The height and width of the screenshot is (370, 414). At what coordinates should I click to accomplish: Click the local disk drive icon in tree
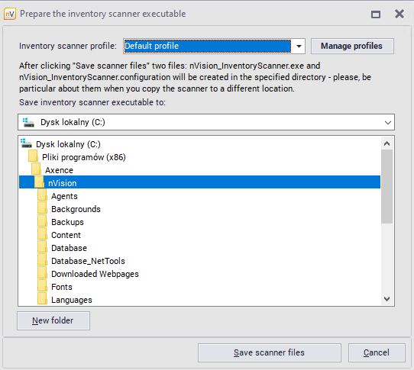click(x=27, y=143)
